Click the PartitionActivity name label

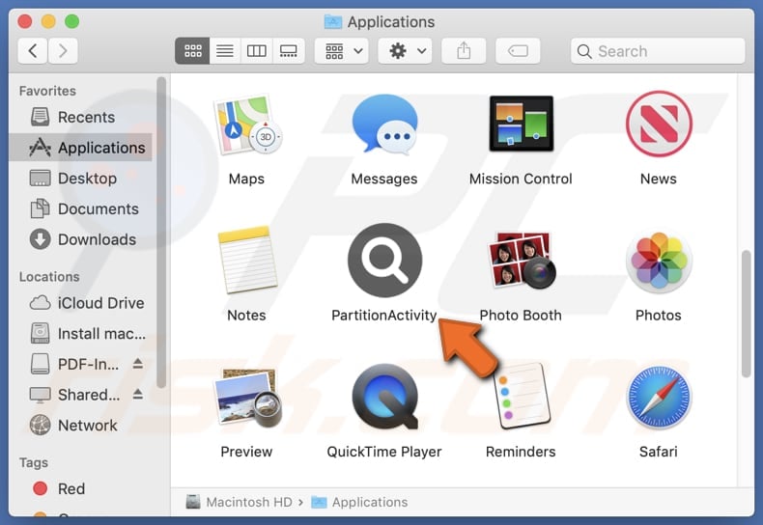(x=384, y=316)
